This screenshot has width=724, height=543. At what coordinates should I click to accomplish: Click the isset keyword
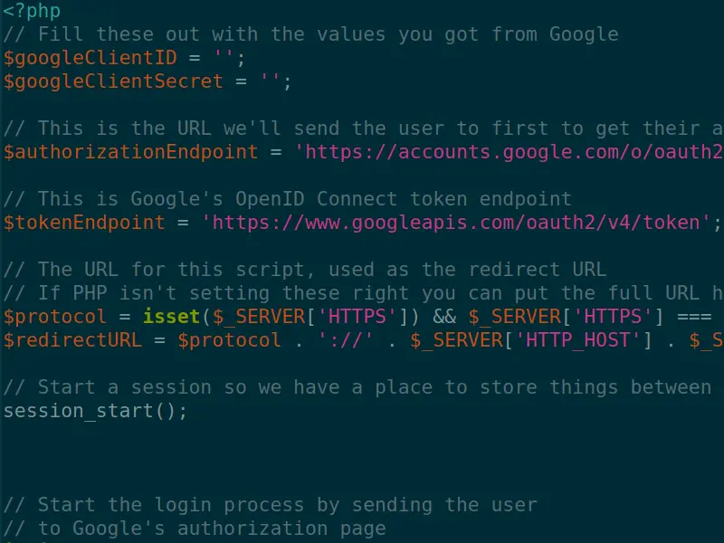pos(172,317)
